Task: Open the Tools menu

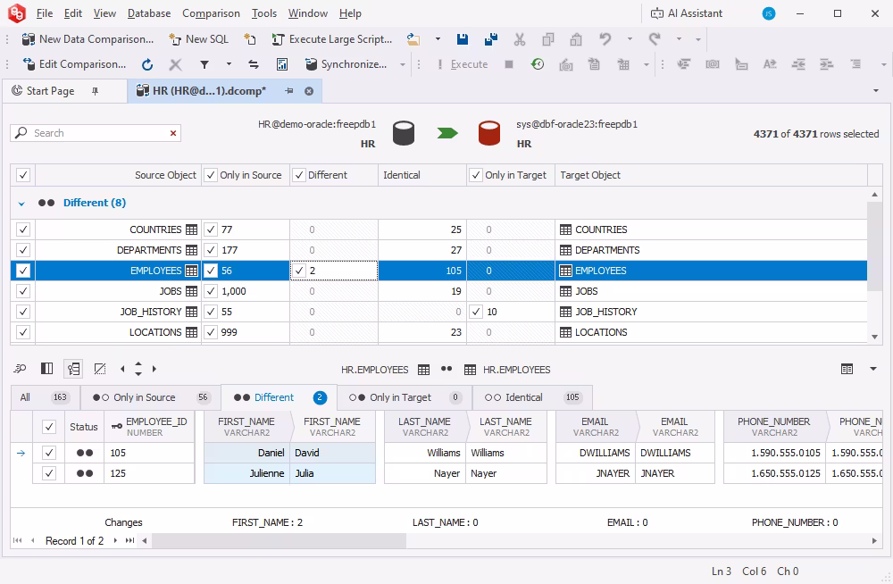Action: click(264, 13)
